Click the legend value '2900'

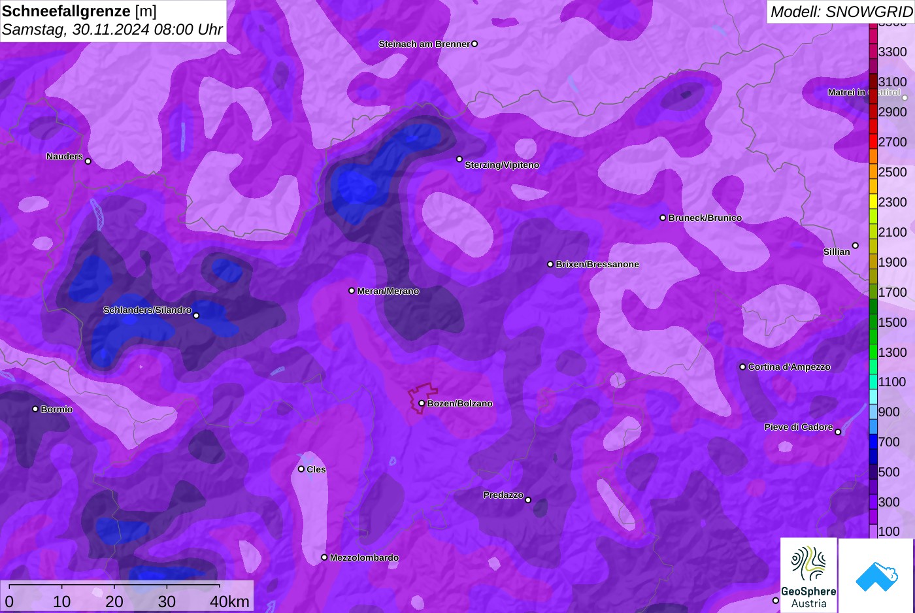893,112
